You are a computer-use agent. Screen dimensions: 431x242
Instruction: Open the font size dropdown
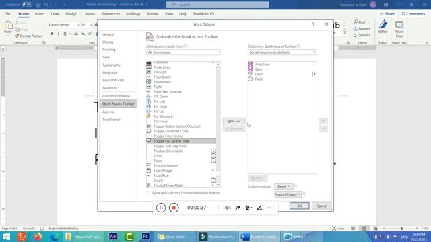coord(91,25)
